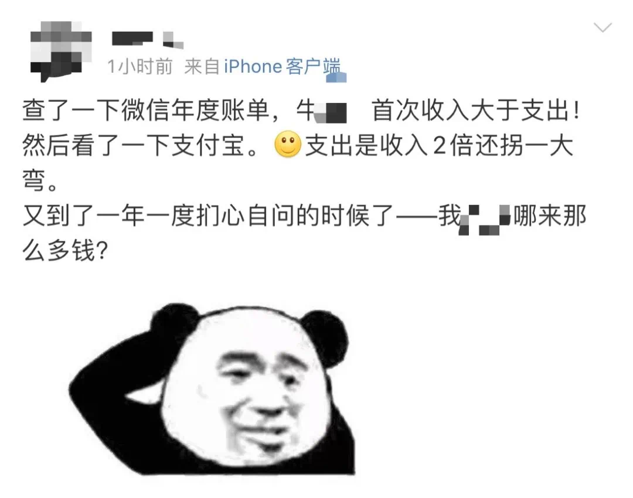Select the pixelated badge beside the username

click(x=173, y=40)
